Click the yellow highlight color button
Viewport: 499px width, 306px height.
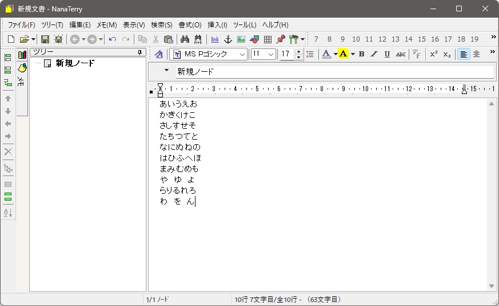342,54
